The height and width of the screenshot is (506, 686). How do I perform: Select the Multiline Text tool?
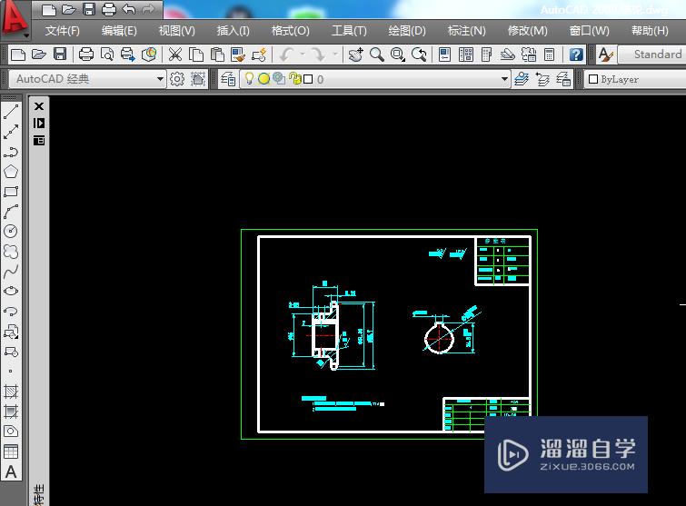11,471
